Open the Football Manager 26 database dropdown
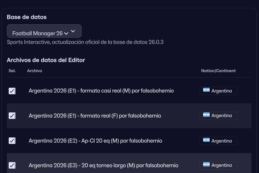This screenshot has width=259, height=173. 44,31
